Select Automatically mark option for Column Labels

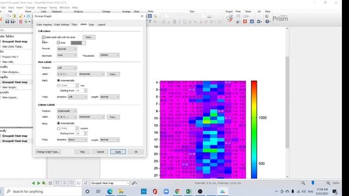(58, 123)
